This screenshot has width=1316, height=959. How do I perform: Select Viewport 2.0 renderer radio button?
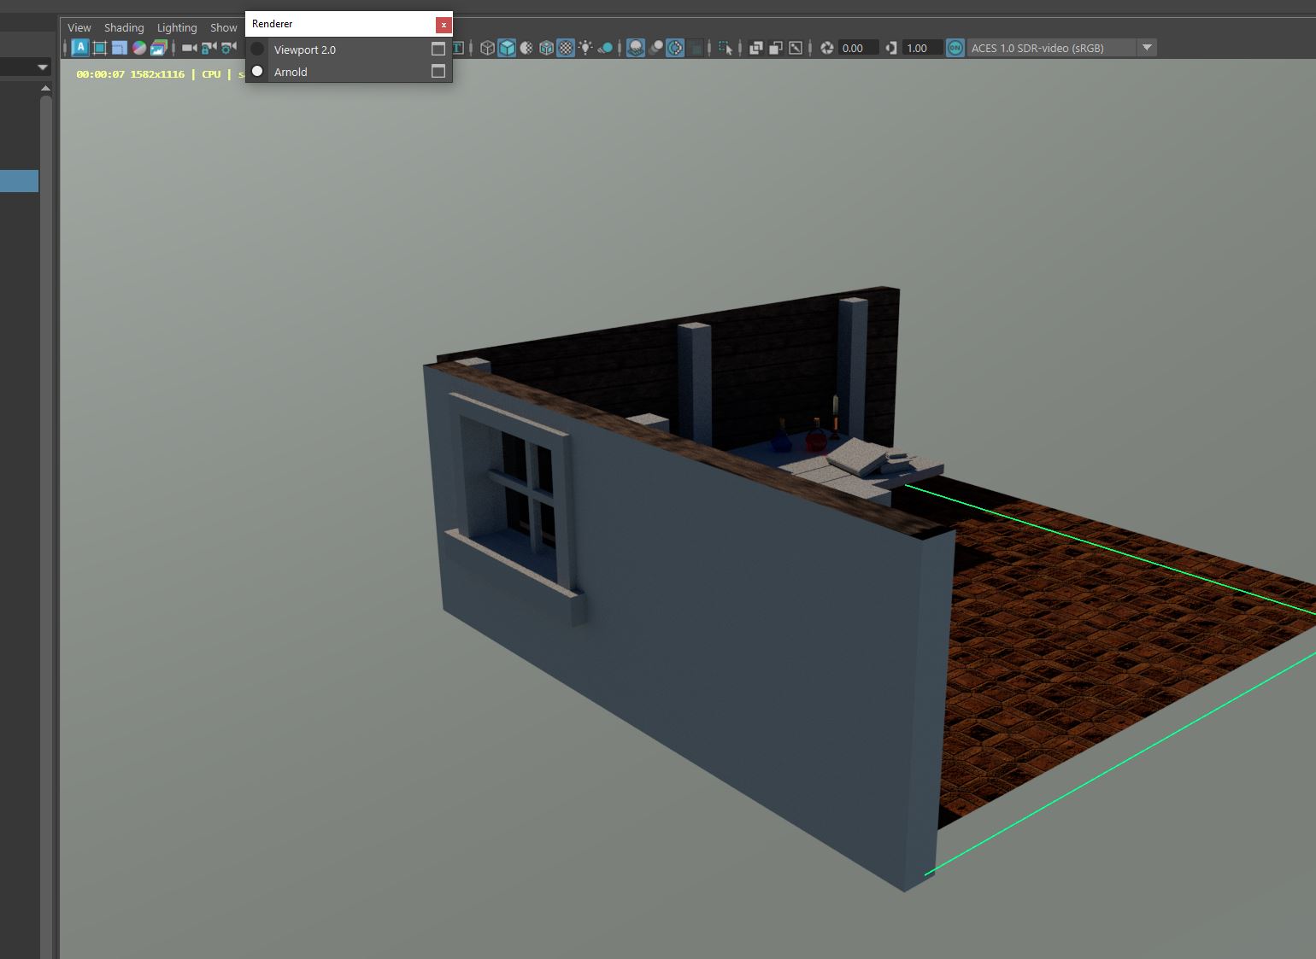click(257, 50)
